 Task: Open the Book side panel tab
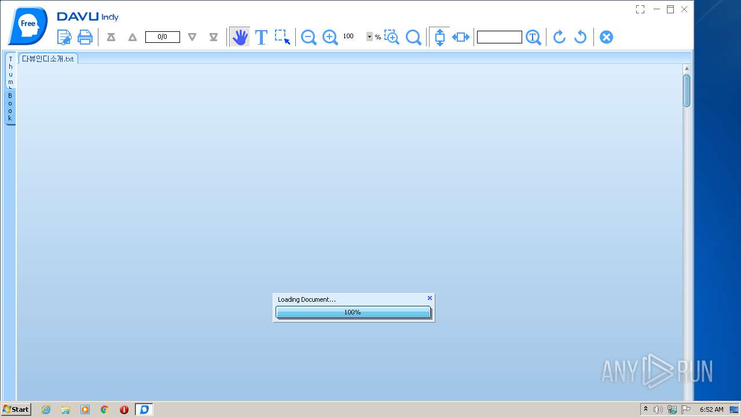(x=10, y=107)
